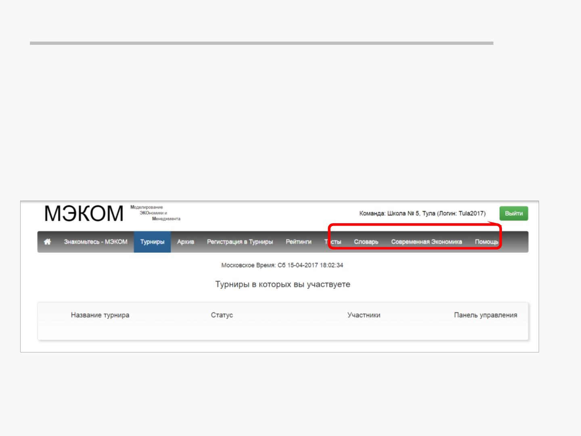The height and width of the screenshot is (436, 581).
Task: Click the Московское Время timestamp
Action: 282,265
